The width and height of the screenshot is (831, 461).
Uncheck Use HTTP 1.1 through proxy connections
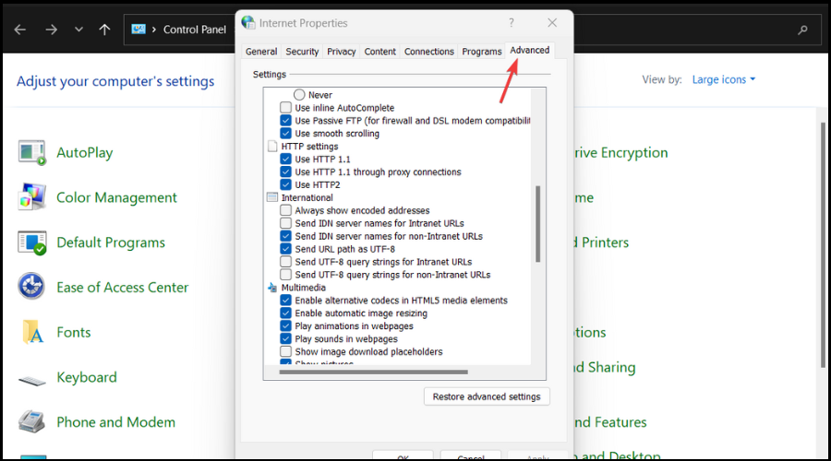(285, 172)
